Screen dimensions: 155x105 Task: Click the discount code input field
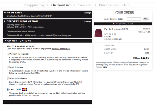point(134,19)
